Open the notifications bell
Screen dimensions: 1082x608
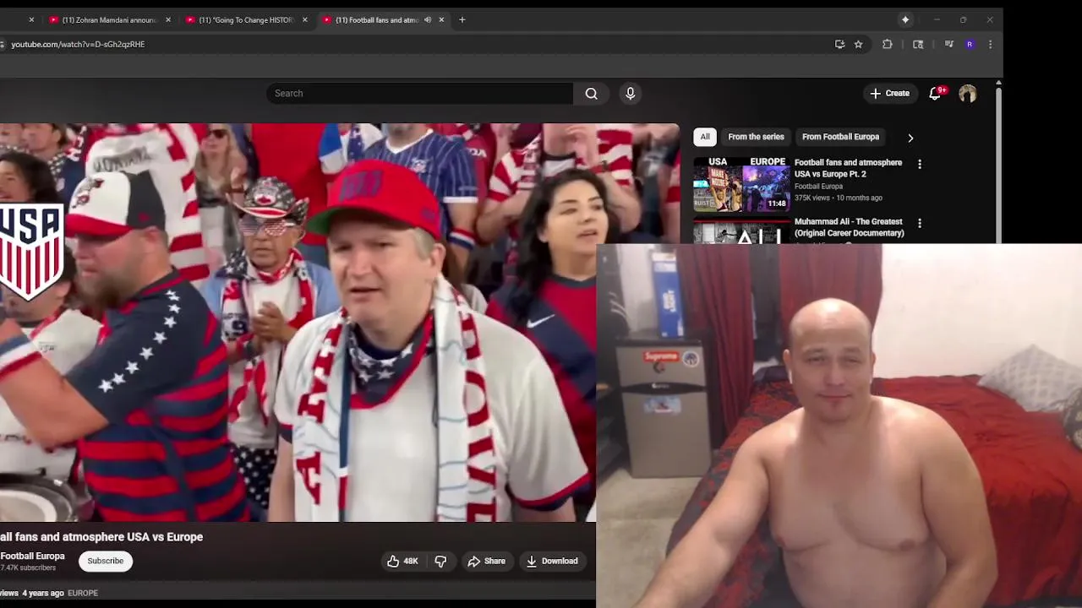click(x=935, y=94)
